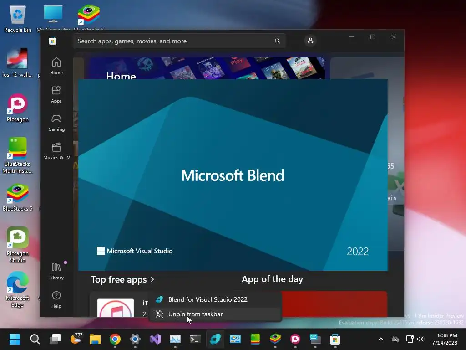Screen dimensions: 466x350
Task: Open BlueStacks layered icon on taskbar
Action: tap(275, 339)
